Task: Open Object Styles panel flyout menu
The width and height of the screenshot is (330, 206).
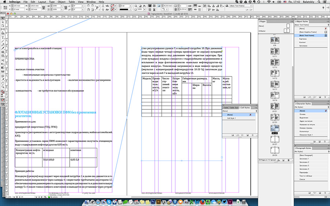Action: click(x=328, y=22)
